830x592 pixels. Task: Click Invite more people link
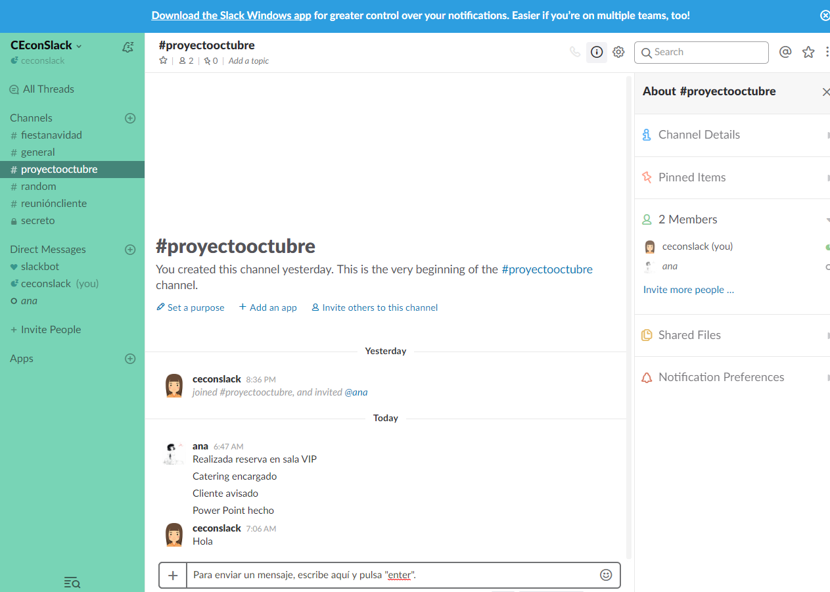point(689,290)
